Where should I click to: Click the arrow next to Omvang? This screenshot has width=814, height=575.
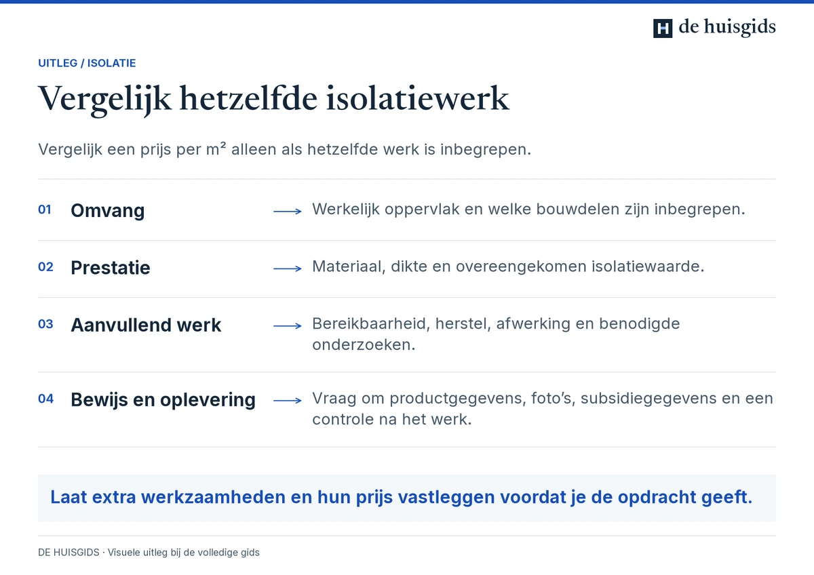point(288,212)
